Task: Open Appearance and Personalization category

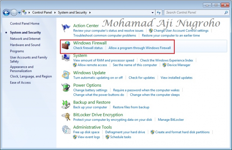Action: click(x=22, y=69)
